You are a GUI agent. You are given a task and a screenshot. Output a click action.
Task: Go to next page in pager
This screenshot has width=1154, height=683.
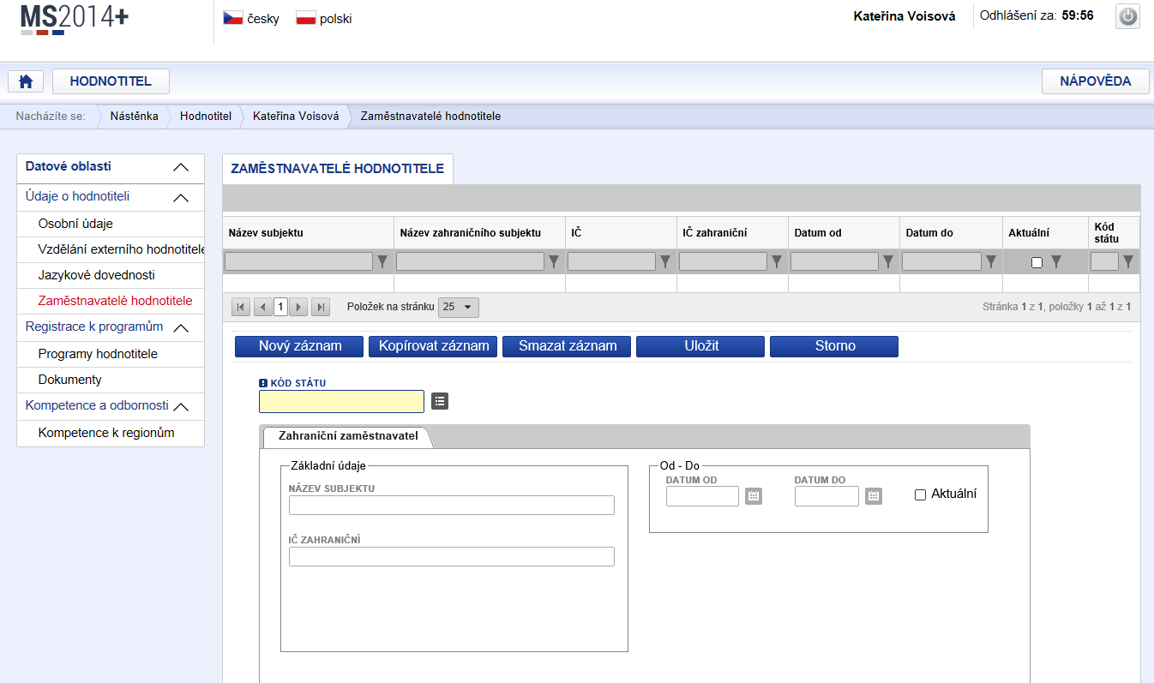pyautogui.click(x=298, y=307)
